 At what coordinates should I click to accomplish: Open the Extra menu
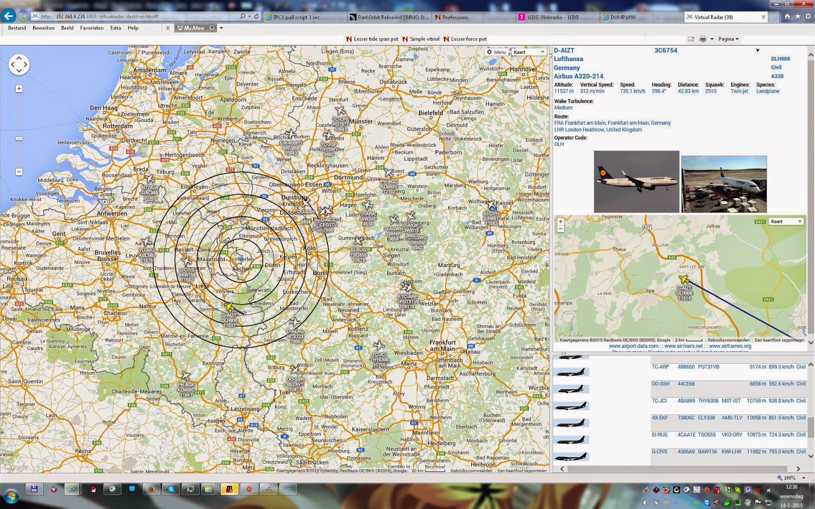point(116,28)
